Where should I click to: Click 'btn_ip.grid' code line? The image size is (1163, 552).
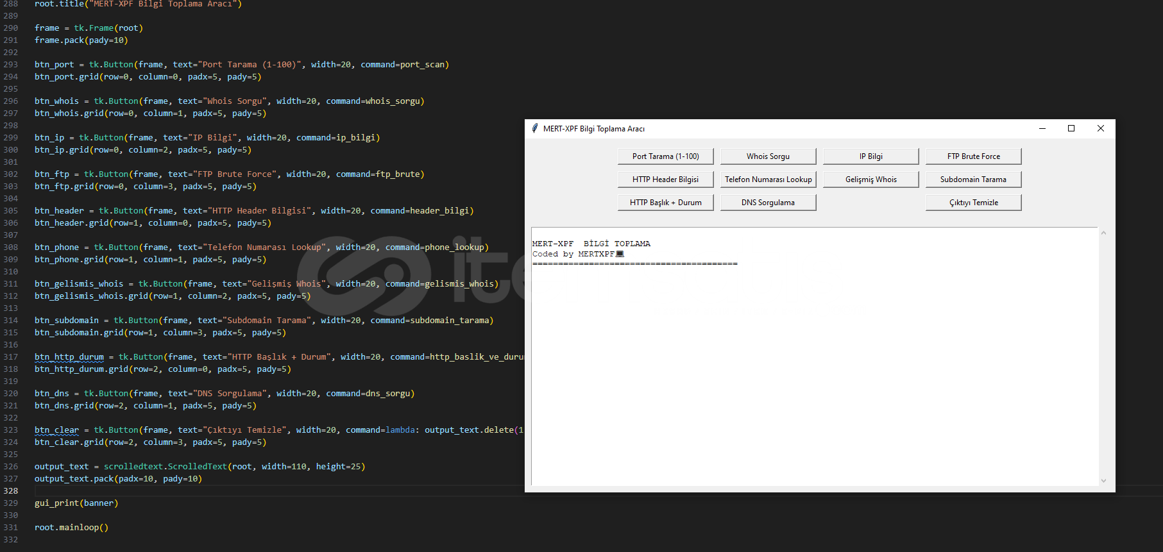[x=143, y=150]
